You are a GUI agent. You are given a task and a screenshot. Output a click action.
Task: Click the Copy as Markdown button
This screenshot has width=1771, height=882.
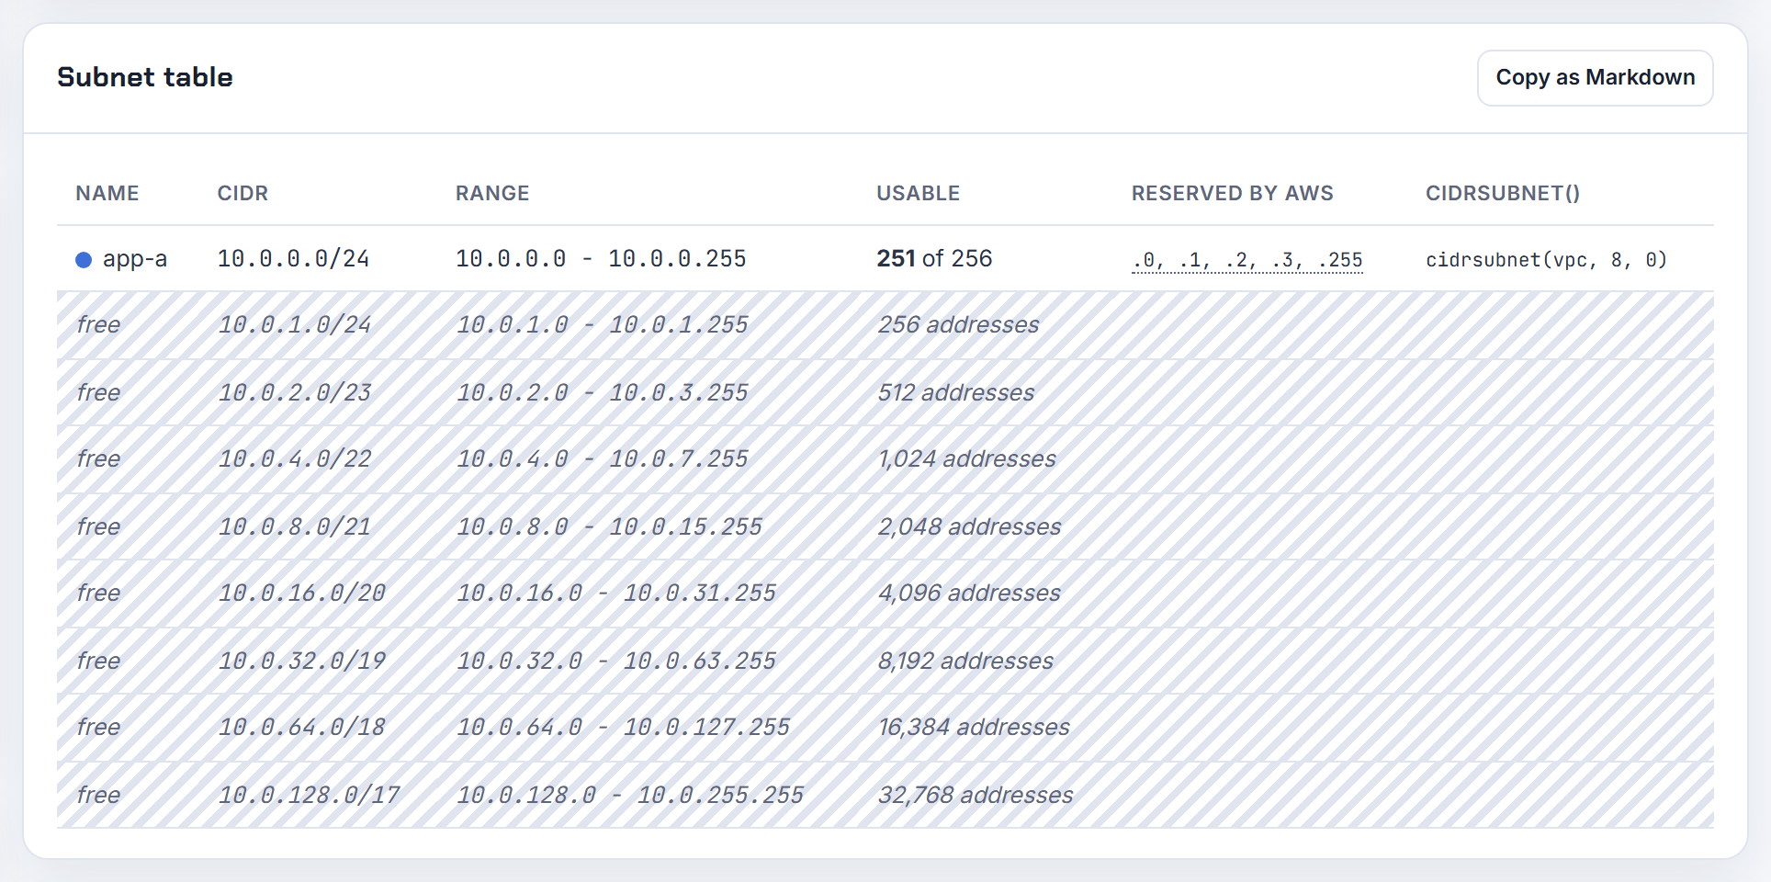point(1595,78)
